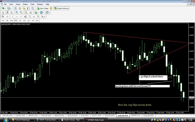Select the Fibonacci retracement tool
This screenshot has width=195, height=122.
pos(30,17)
